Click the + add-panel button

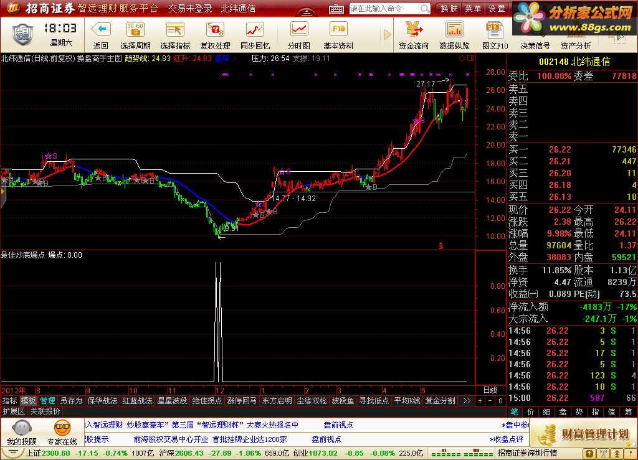pyautogui.click(x=480, y=401)
